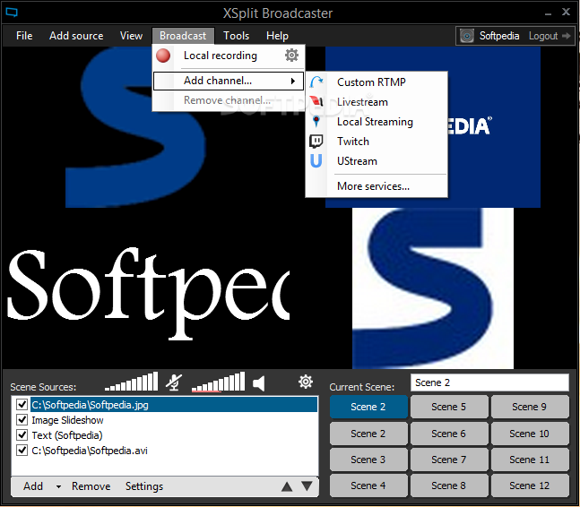Select Twitch channel option
Image resolution: width=580 pixels, height=507 pixels.
point(377,142)
